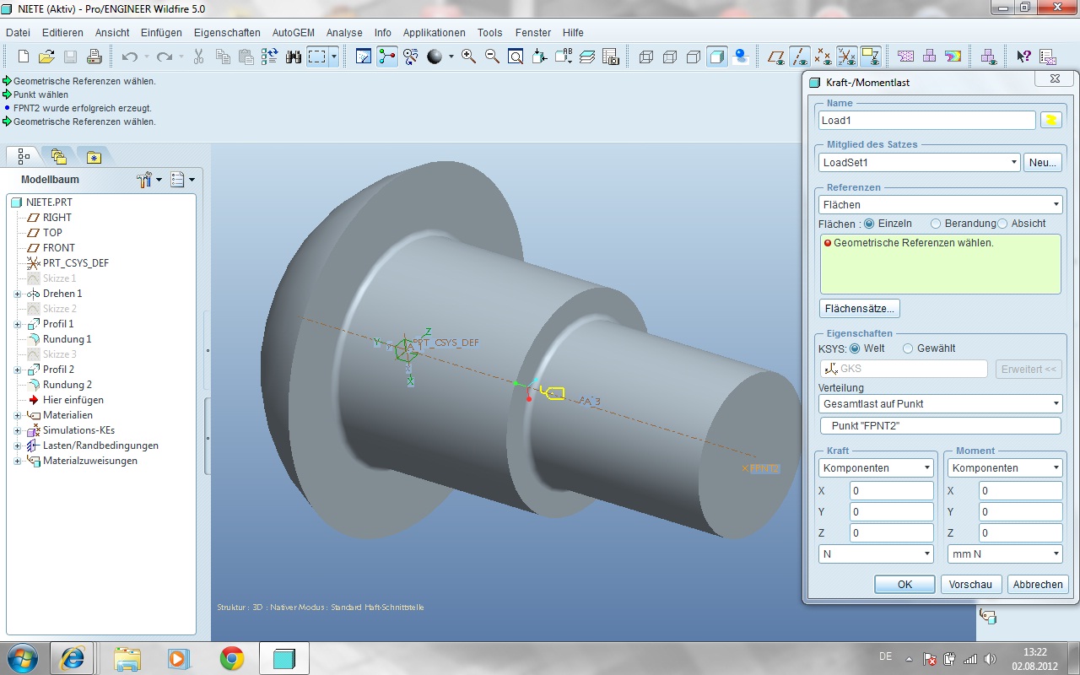Click the Punkt "FPNT2" button
Screen dimensions: 1080x675
pyautogui.click(x=940, y=426)
